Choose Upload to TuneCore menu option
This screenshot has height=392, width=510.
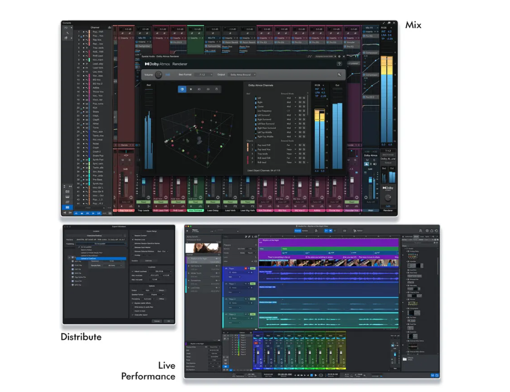click(x=88, y=258)
